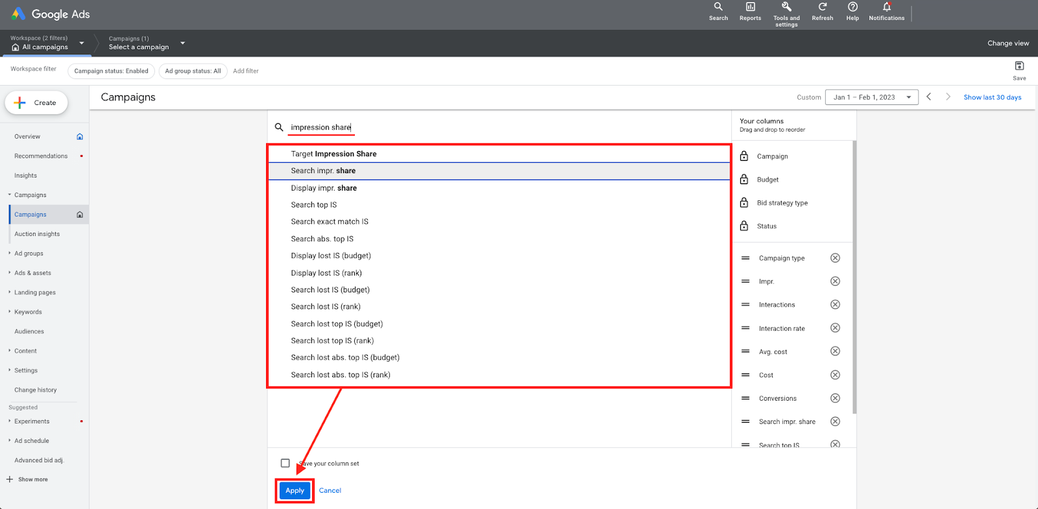Open Recommendations in sidebar

point(41,156)
